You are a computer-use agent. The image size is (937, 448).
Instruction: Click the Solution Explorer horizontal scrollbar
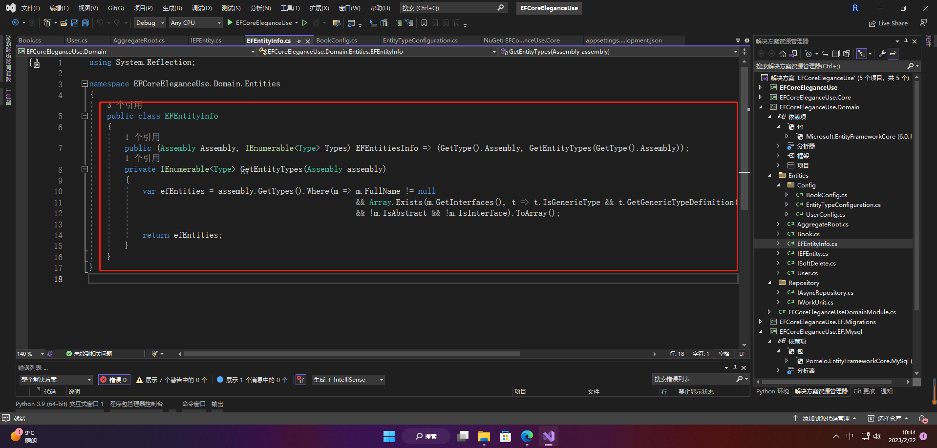(827, 382)
